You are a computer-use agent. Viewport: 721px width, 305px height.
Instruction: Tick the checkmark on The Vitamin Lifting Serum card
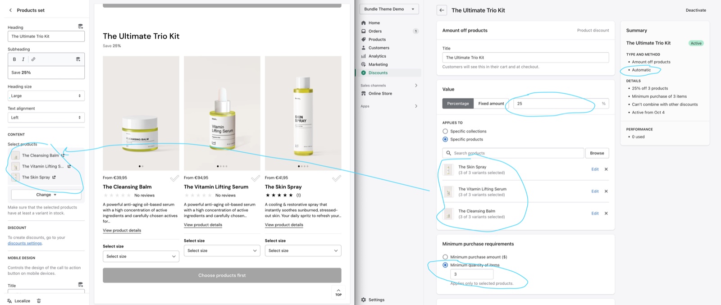click(256, 178)
